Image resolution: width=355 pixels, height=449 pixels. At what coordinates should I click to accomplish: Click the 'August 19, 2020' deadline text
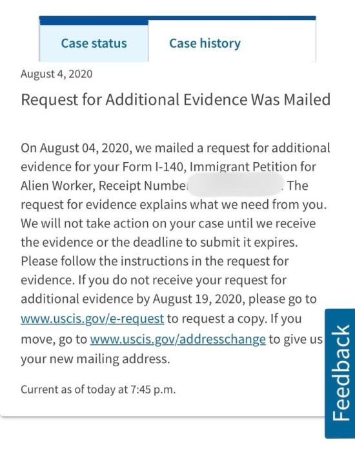[198, 299]
